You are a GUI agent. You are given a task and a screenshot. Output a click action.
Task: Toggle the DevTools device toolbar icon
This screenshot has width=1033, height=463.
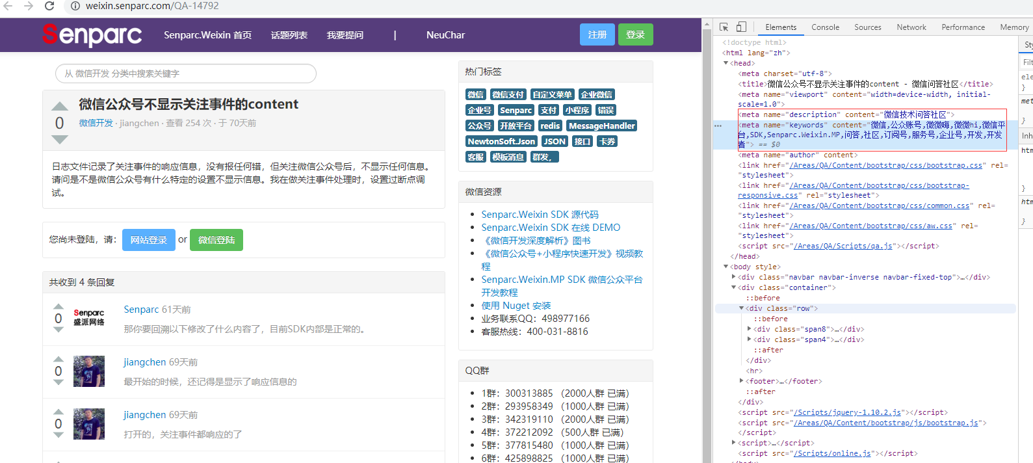point(741,27)
